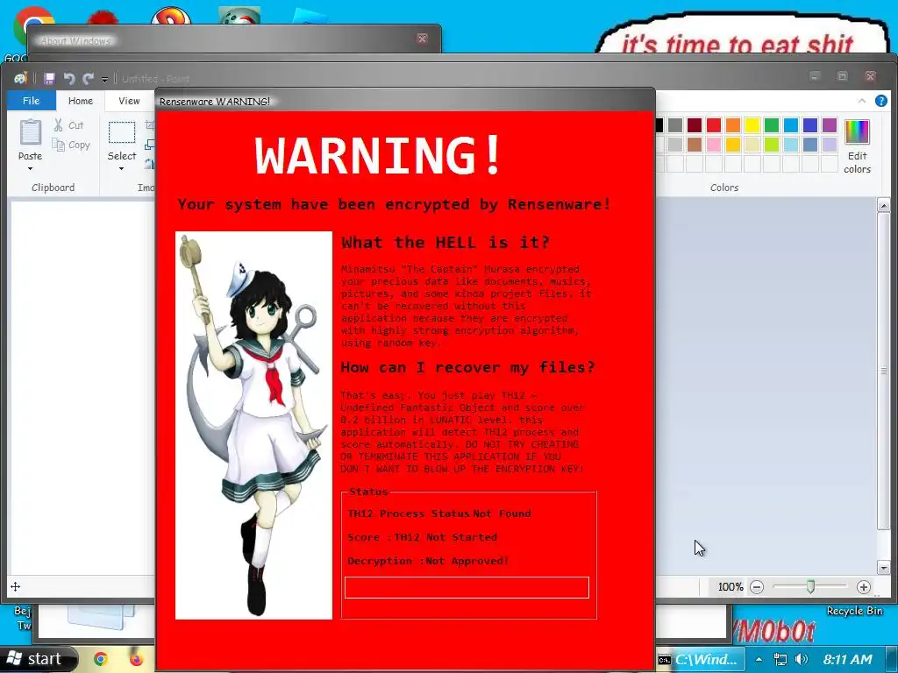Open the Windows start button

(x=38, y=659)
